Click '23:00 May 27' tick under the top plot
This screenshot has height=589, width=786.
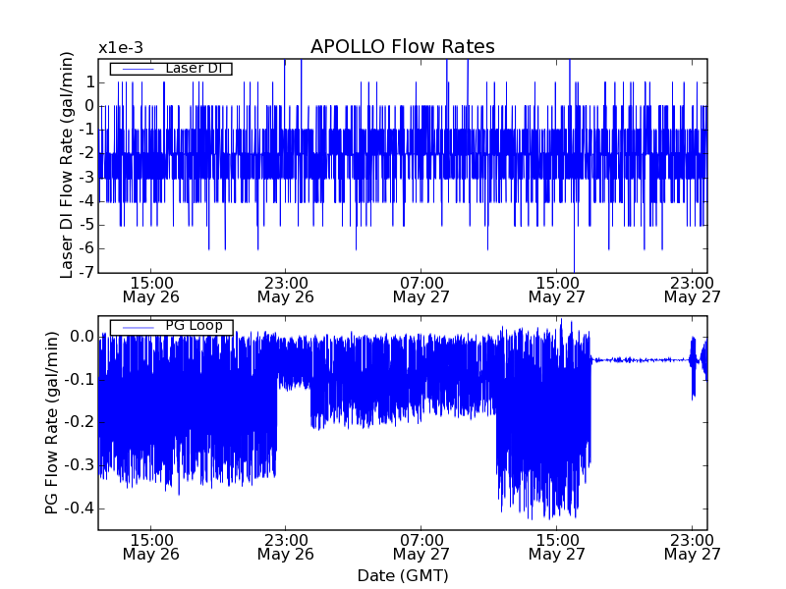[x=692, y=289]
